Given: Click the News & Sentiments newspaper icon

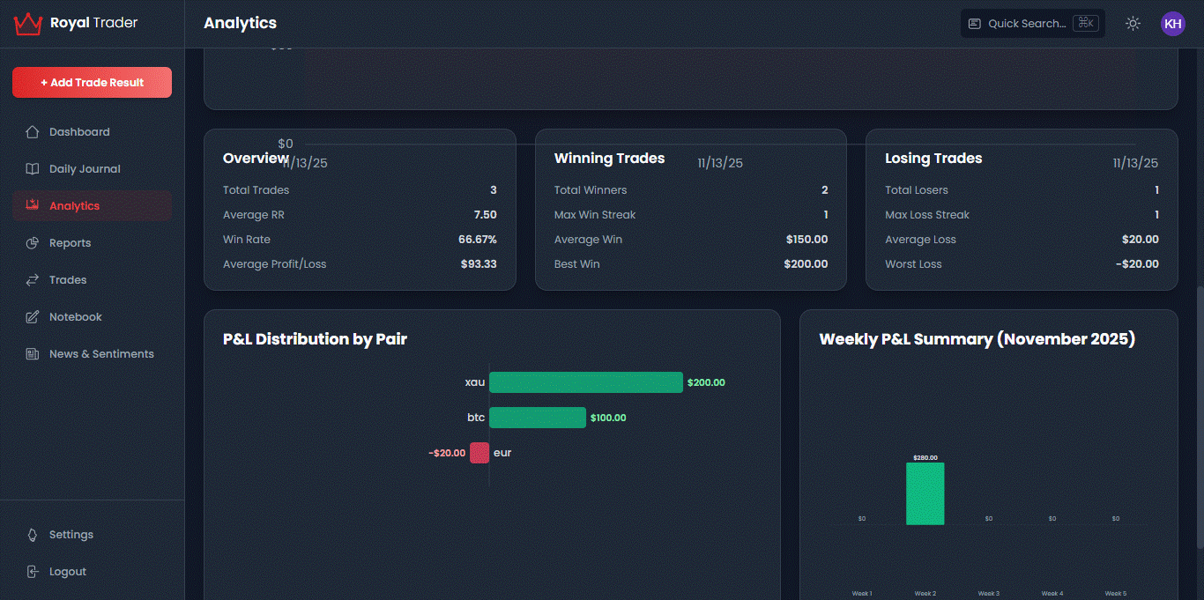Looking at the screenshot, I should pos(32,353).
